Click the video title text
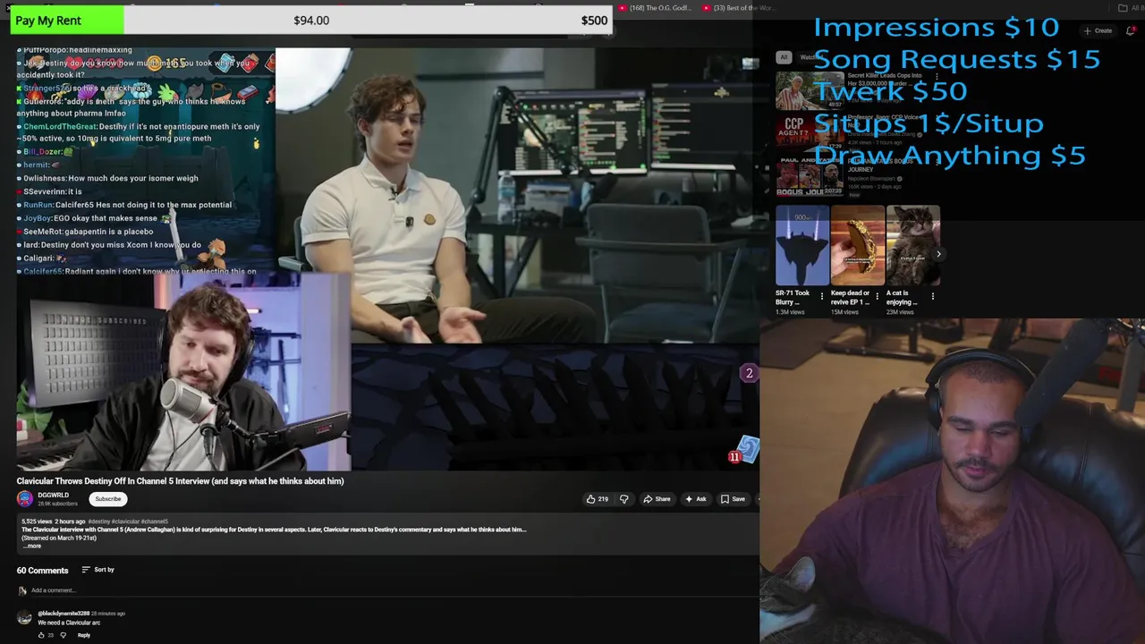Viewport: 1145px width, 644px height. [x=180, y=481]
